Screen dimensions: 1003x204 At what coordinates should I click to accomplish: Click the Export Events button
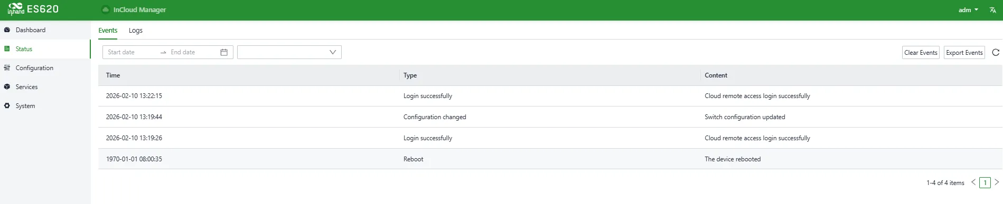pos(964,52)
